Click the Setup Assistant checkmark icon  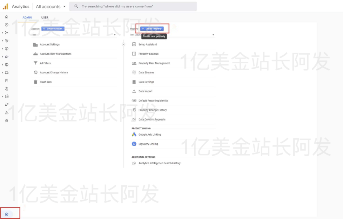tap(134, 44)
